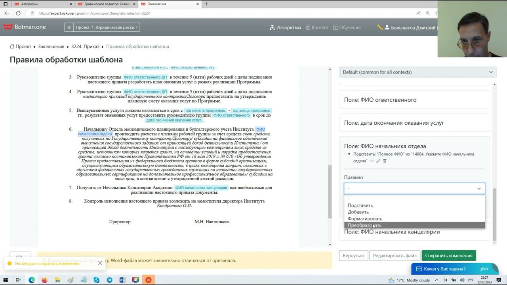Click the wrench icon next to Большаков Дмитрий
Screen dimensions: 507x285
(380, 27)
